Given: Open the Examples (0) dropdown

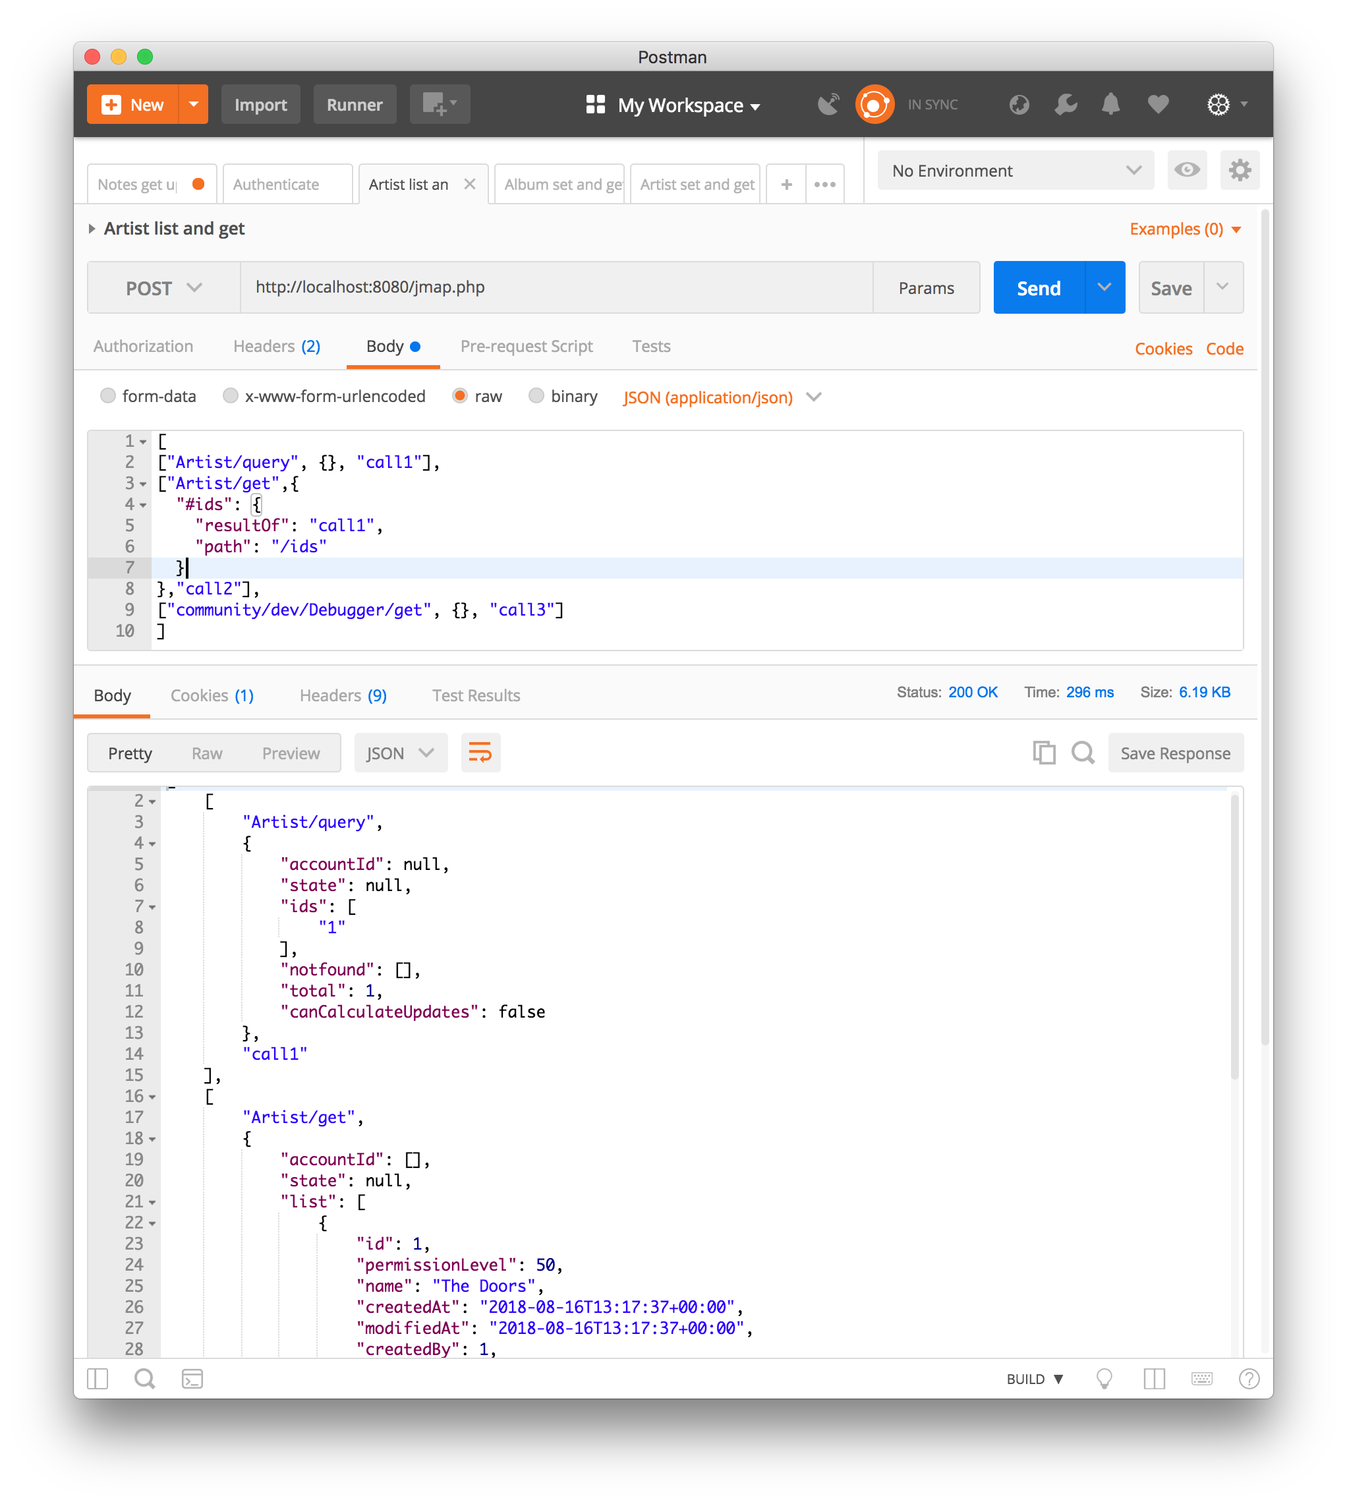Looking at the screenshot, I should [1185, 229].
